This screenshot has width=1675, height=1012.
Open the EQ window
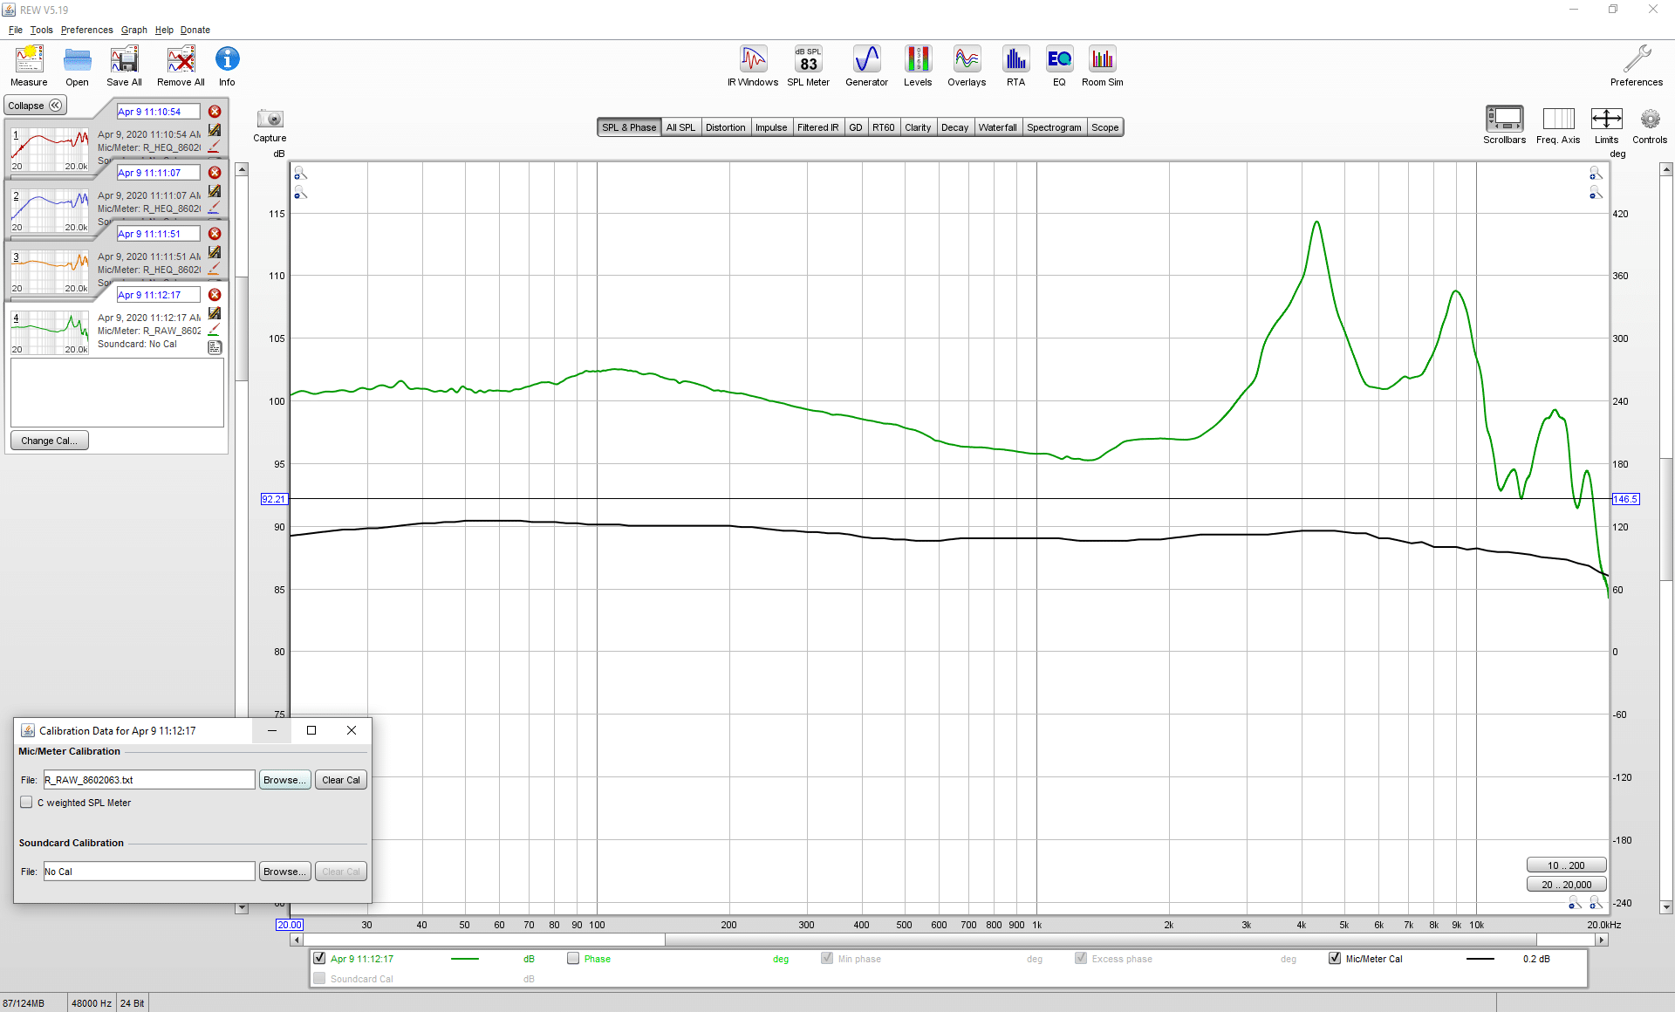click(1059, 66)
